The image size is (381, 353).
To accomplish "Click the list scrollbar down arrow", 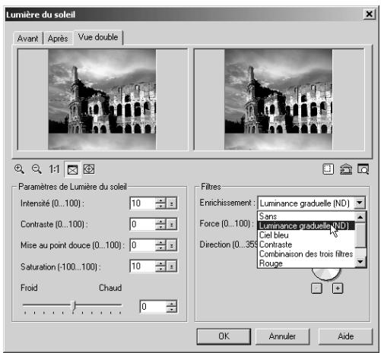I will 360,262.
